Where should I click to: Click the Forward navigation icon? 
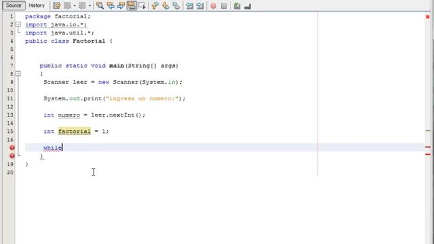tap(82, 5)
